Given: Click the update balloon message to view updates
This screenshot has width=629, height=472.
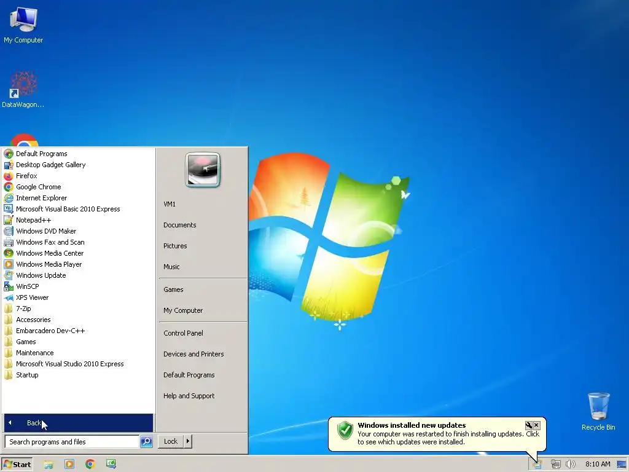Looking at the screenshot, I should 448,438.
